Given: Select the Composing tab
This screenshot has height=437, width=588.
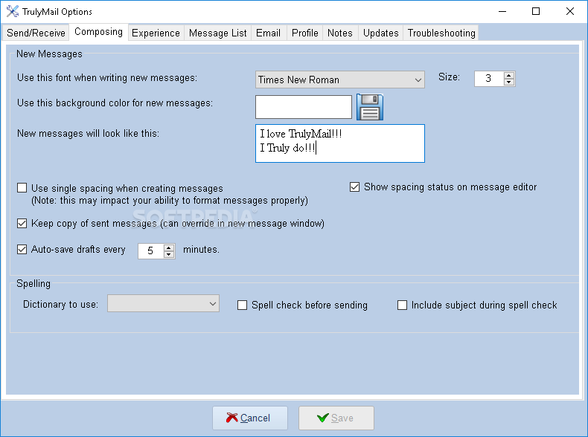Looking at the screenshot, I should (x=99, y=32).
